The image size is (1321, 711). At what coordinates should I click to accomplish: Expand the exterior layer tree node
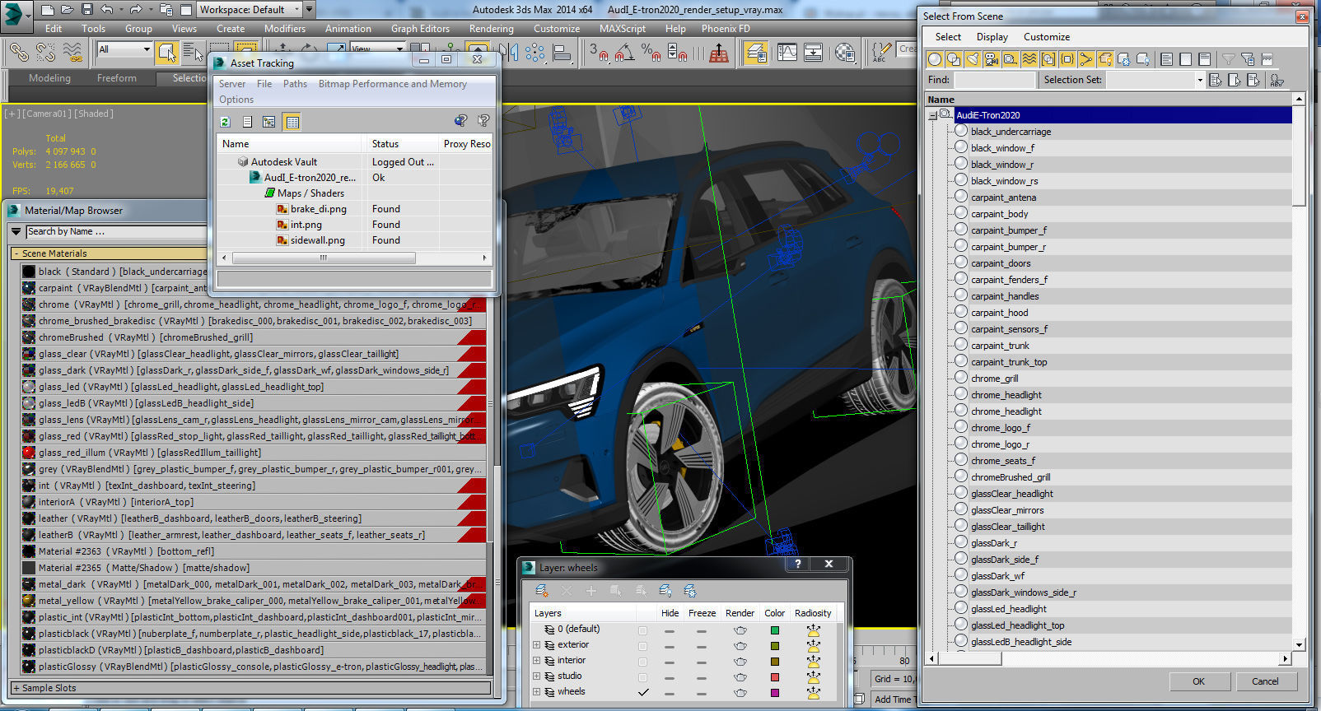[537, 644]
